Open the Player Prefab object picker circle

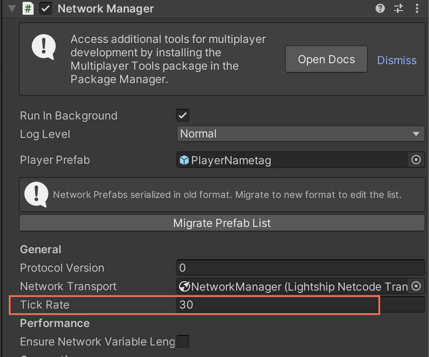[x=416, y=160]
